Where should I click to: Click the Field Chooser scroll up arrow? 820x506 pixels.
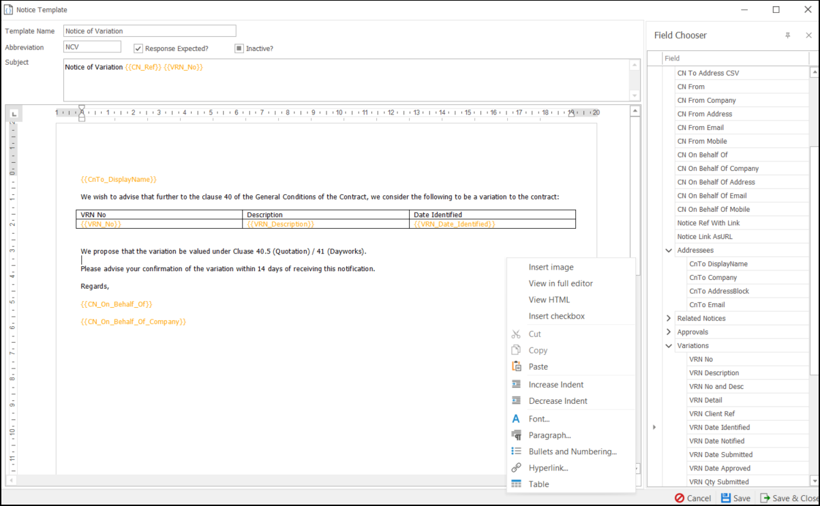[x=814, y=72]
